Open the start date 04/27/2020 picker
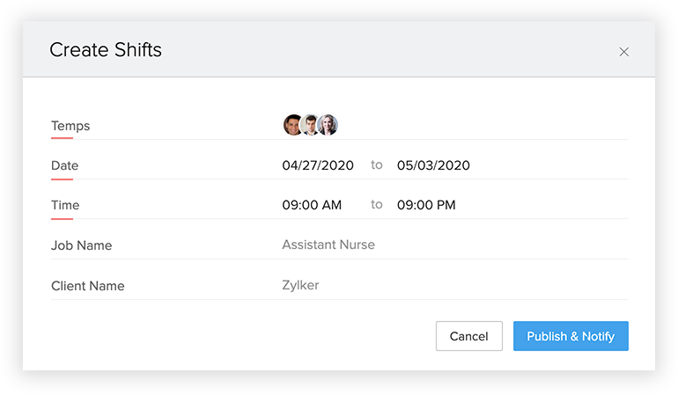The height and width of the screenshot is (395, 678). tap(318, 165)
